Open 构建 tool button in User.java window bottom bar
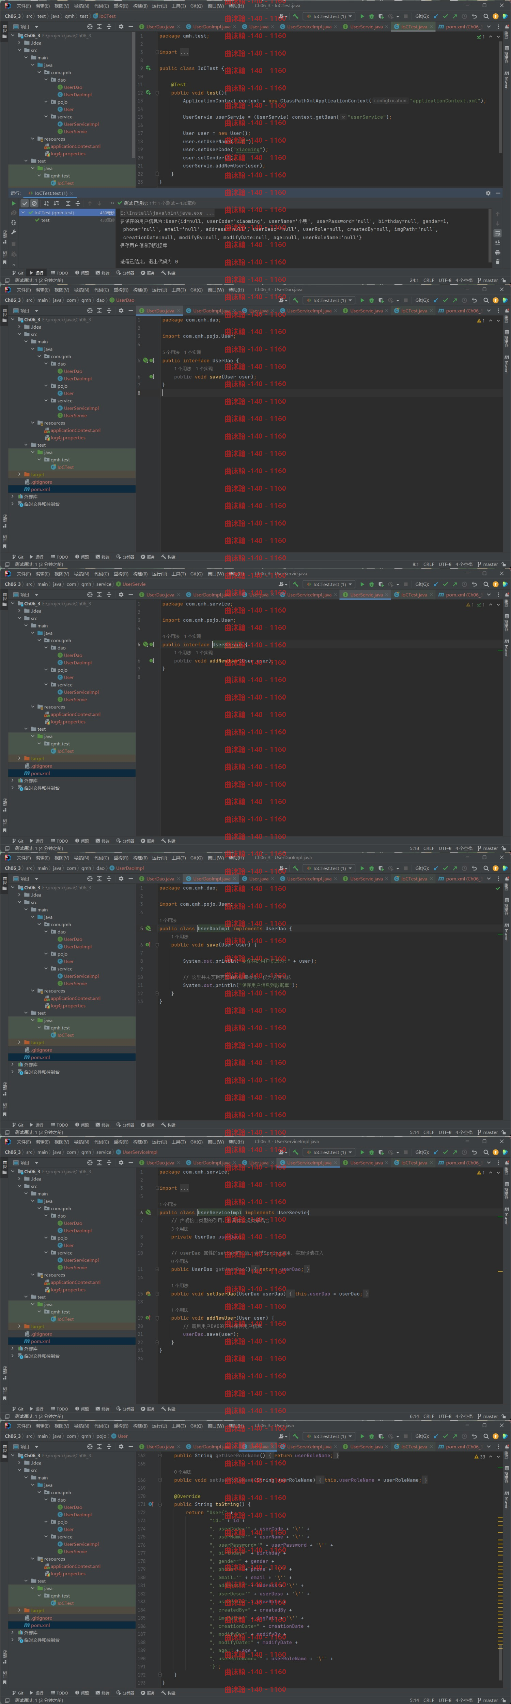Screen dimensions: 511x1704 tap(168, 1693)
